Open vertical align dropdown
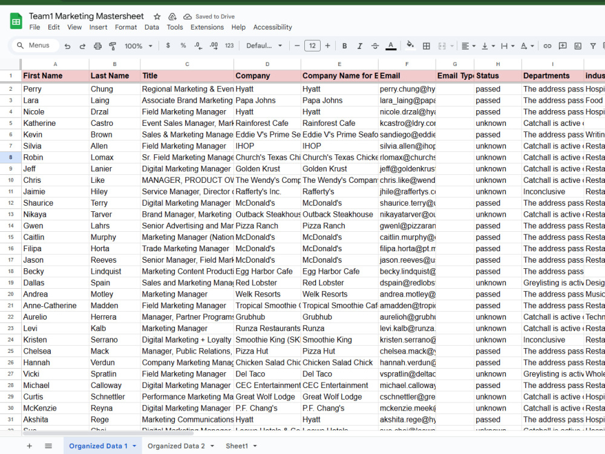Screen dimensions: 605x454 pyautogui.click(x=488, y=46)
